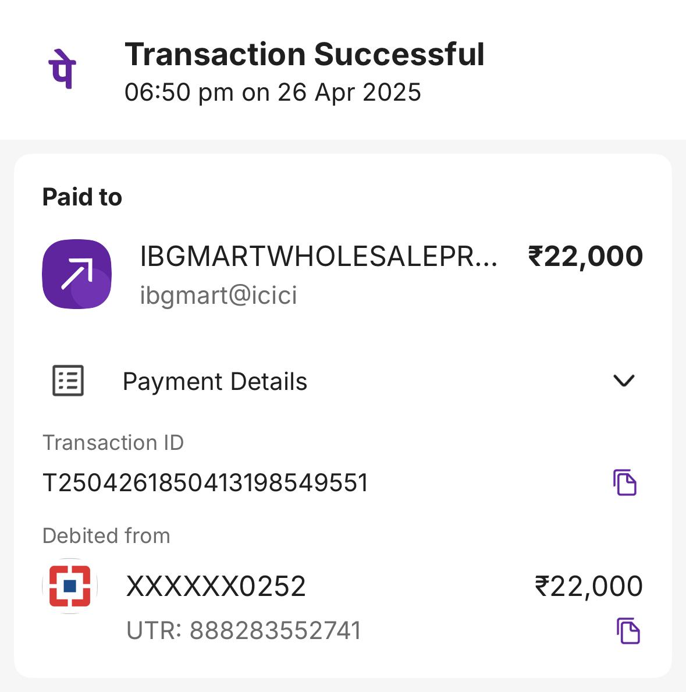Click the Paid to heading
686x692 pixels.
click(x=82, y=197)
